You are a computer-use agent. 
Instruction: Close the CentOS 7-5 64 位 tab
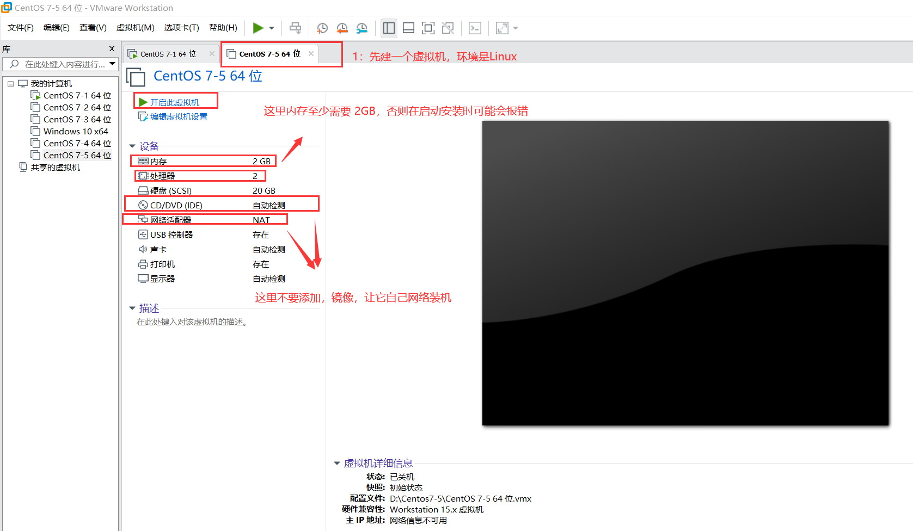(311, 53)
